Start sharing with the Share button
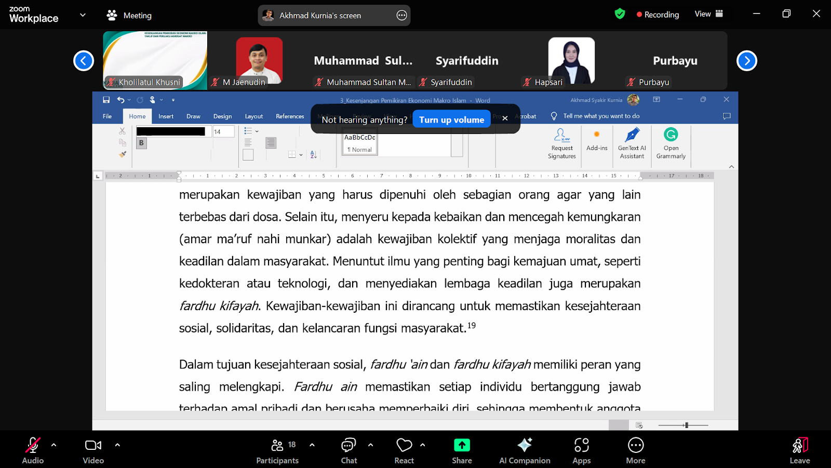831x468 pixels. tap(462, 450)
